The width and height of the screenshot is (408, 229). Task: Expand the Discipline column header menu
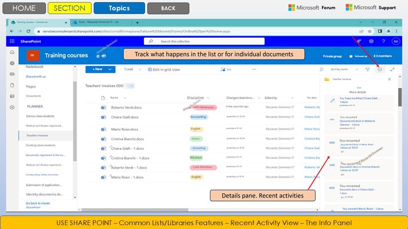[207, 98]
